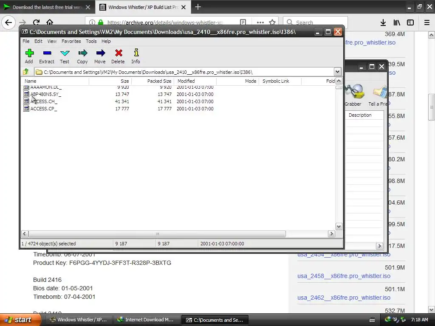
Task: Open the Firefox hamburger menu
Action: click(427, 22)
